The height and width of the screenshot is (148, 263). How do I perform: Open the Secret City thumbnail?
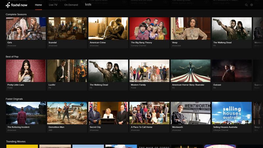coord(108,113)
